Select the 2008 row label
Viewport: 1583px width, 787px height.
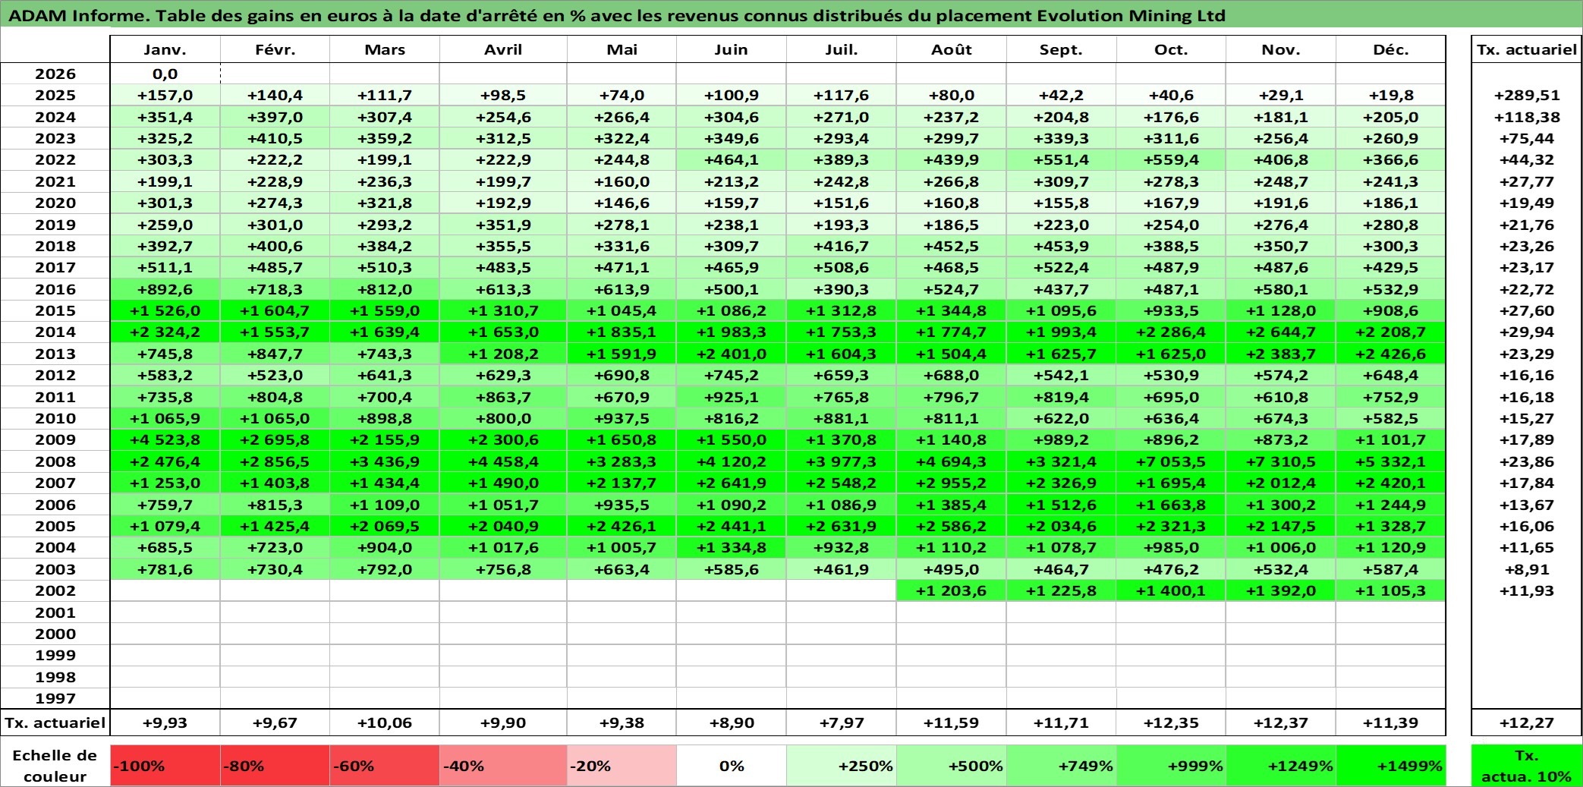55,461
